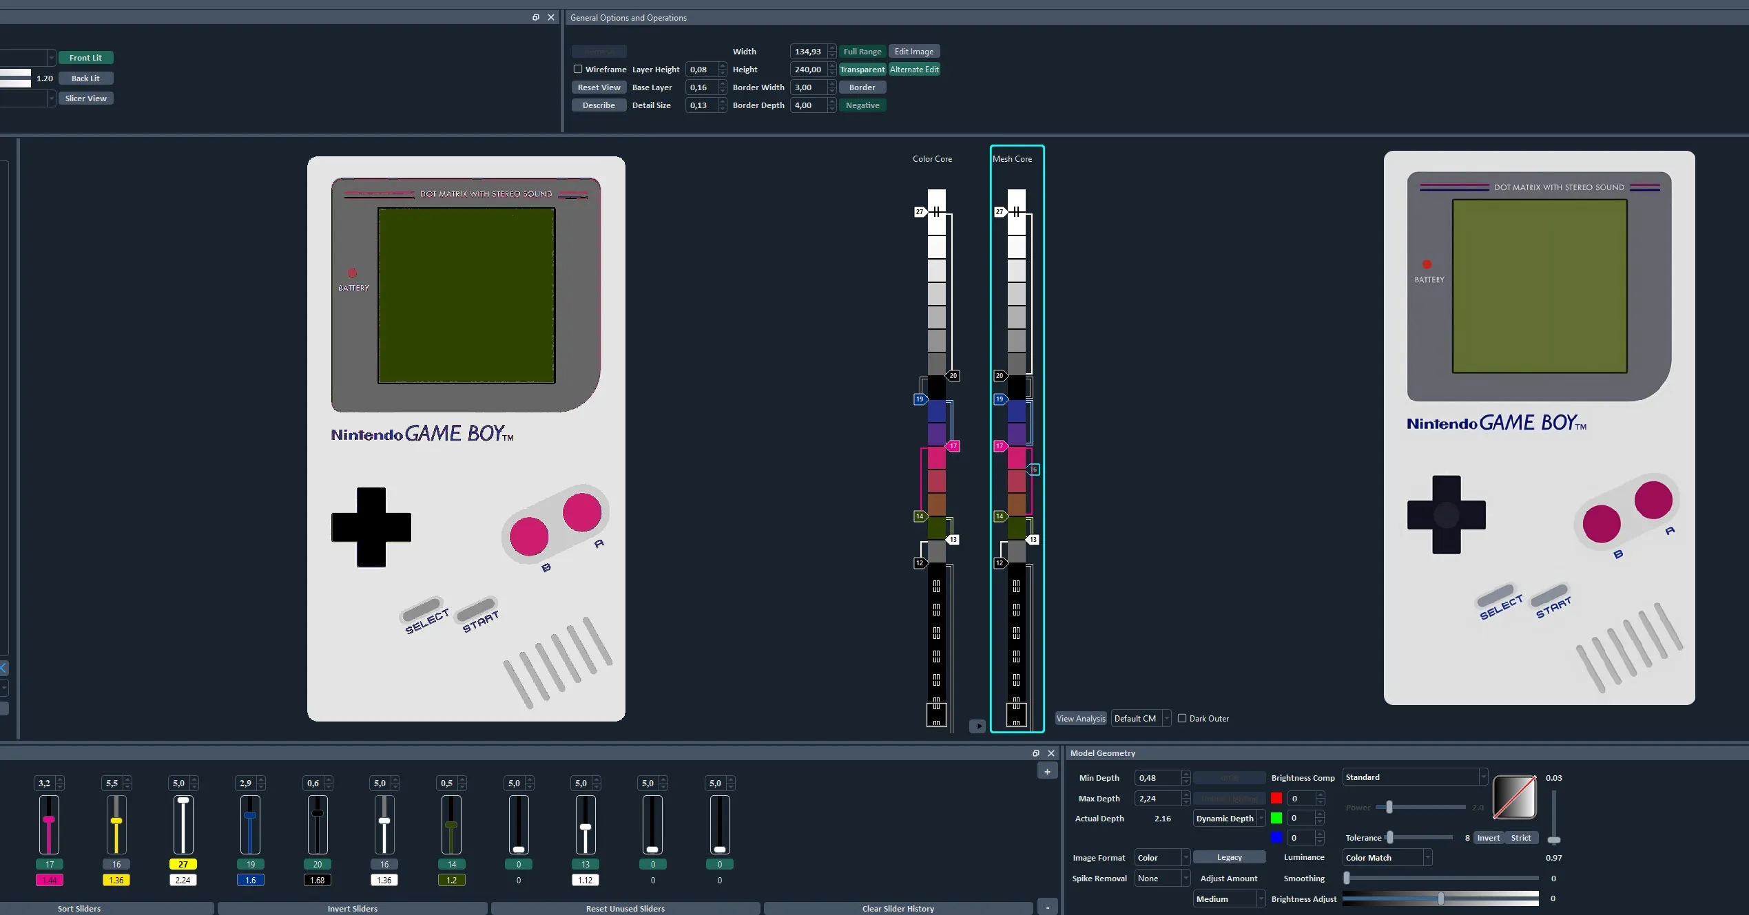
Task: Switch to Slicer View
Action: click(85, 98)
